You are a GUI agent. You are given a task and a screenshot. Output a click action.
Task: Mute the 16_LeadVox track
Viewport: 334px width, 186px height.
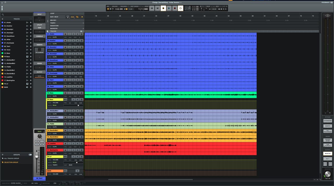(x=77, y=144)
